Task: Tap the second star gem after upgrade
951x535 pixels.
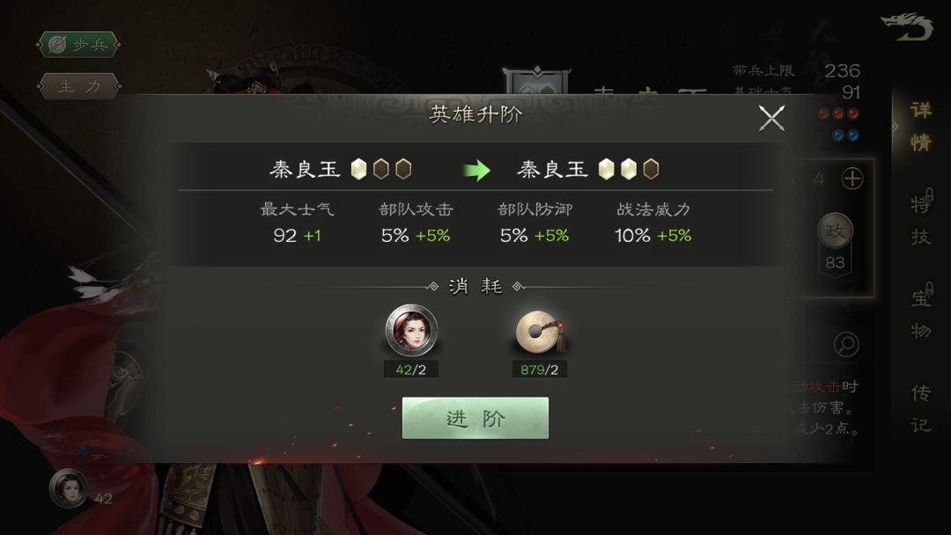Action: [629, 169]
